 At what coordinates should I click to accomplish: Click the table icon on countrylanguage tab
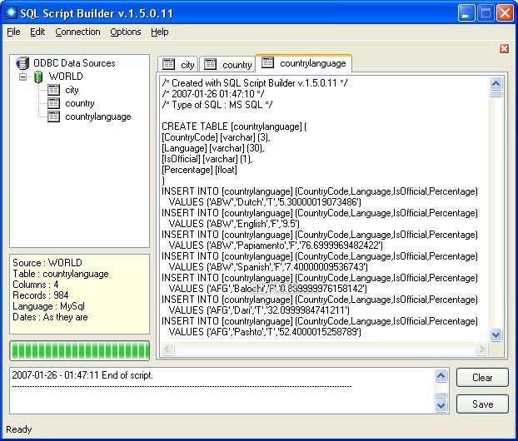267,62
